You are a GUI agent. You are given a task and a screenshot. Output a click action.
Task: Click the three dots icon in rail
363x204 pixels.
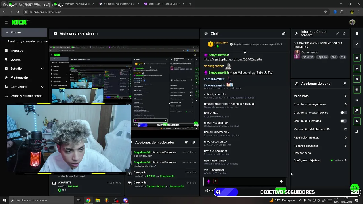(x=357, y=132)
